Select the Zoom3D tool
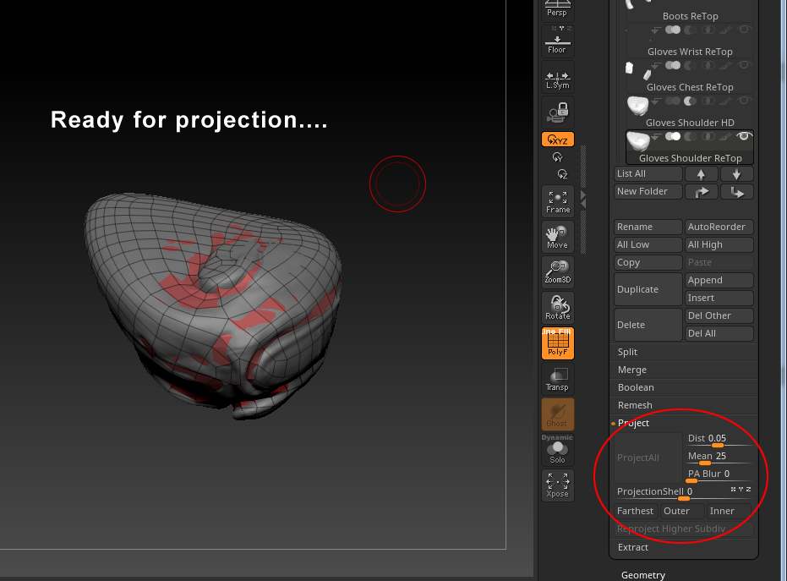 coord(558,272)
